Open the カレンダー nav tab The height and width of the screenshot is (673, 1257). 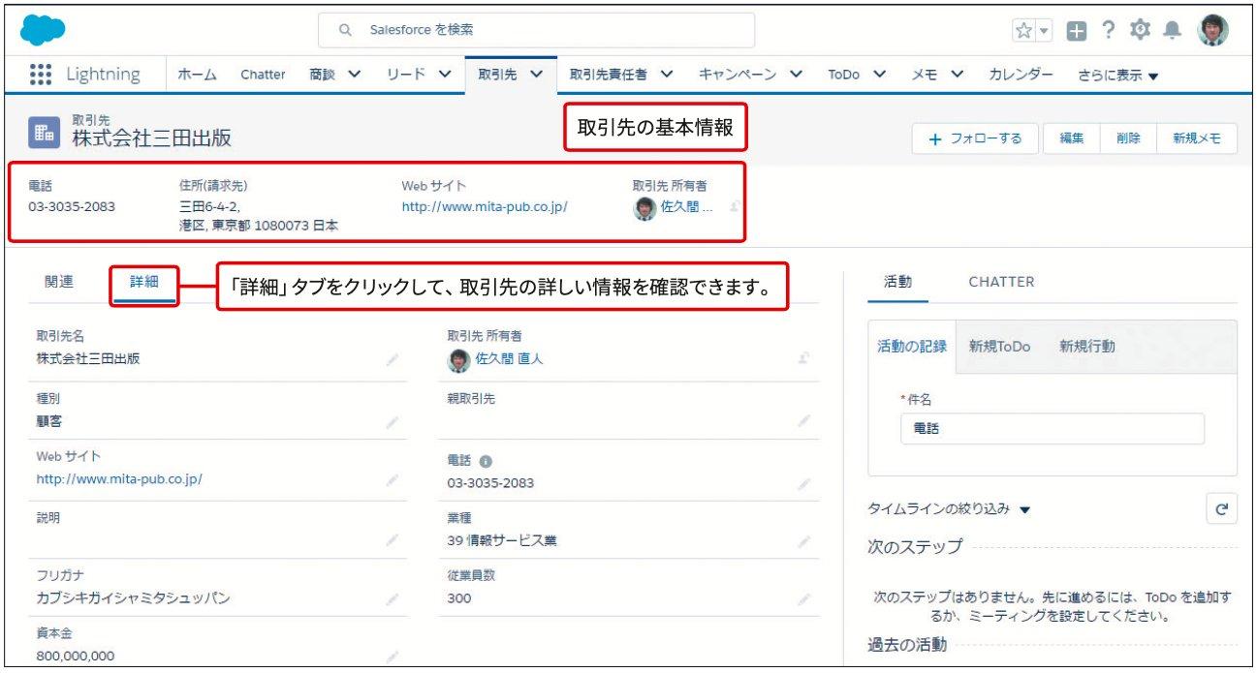tap(1021, 75)
